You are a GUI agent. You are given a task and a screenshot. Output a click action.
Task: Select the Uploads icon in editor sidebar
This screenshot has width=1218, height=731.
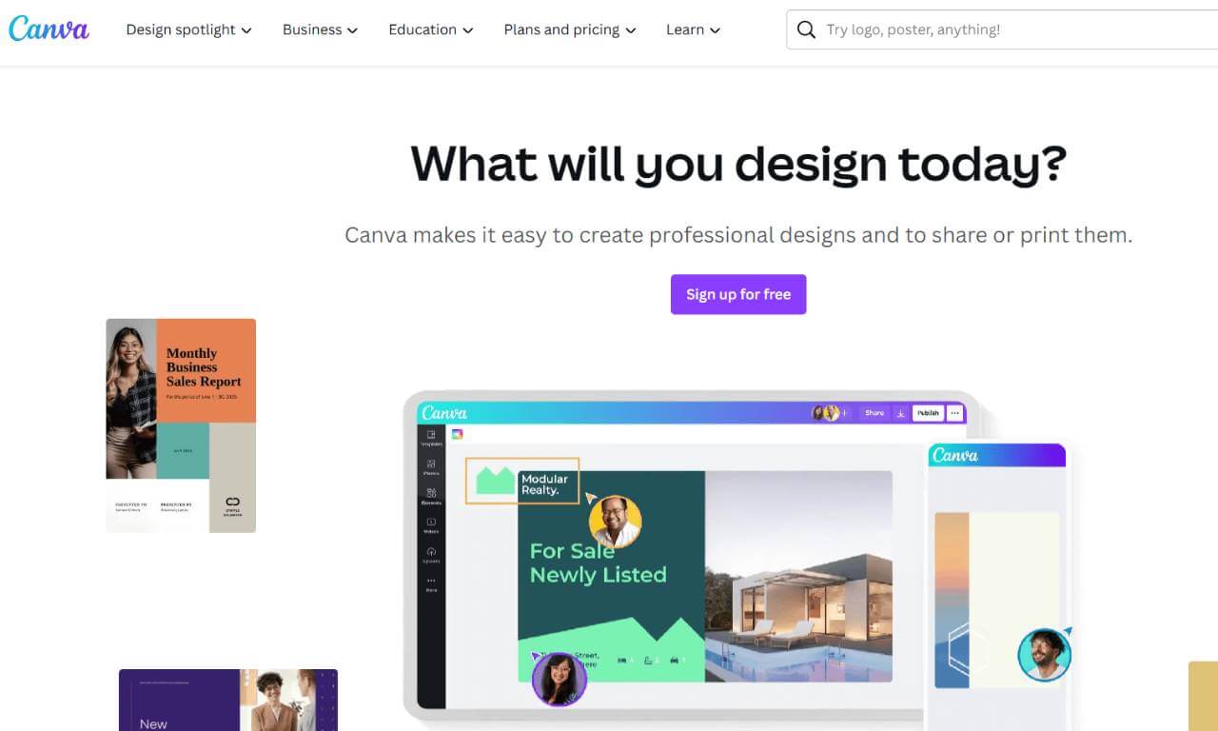pyautogui.click(x=431, y=554)
